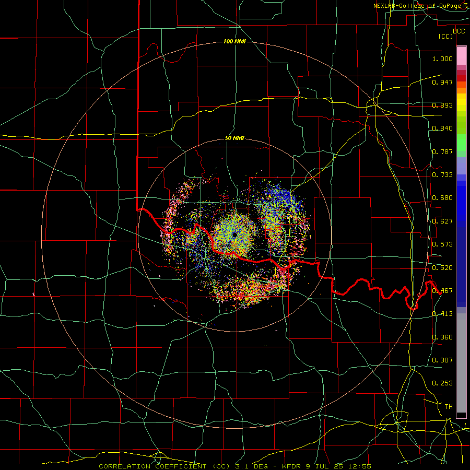Click the 0.733 color scale value
470x470 pixels.
[x=442, y=175]
